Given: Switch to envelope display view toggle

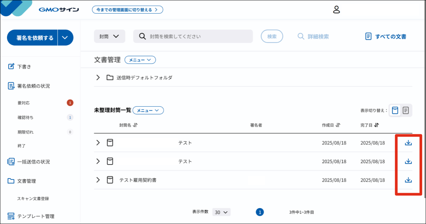Looking at the screenshot, I should point(395,110).
